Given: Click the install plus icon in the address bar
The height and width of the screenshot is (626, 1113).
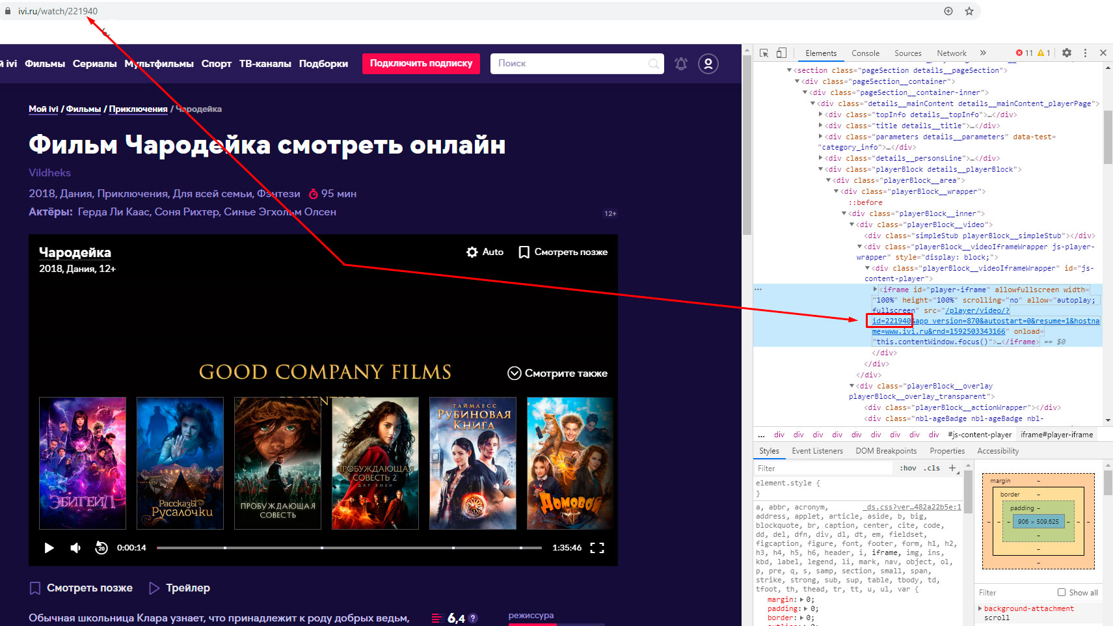Looking at the screenshot, I should [x=948, y=11].
